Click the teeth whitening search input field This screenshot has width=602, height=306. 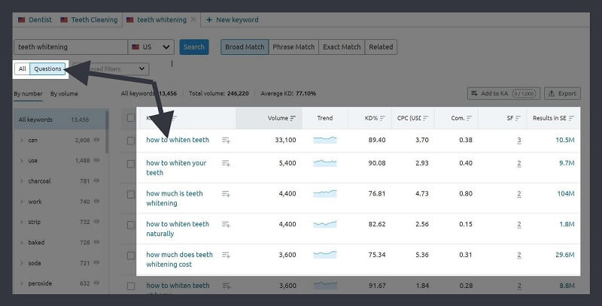[x=71, y=47]
